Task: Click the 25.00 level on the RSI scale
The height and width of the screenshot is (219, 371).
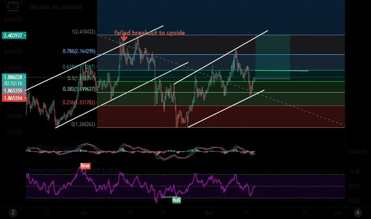Action: click(x=354, y=201)
